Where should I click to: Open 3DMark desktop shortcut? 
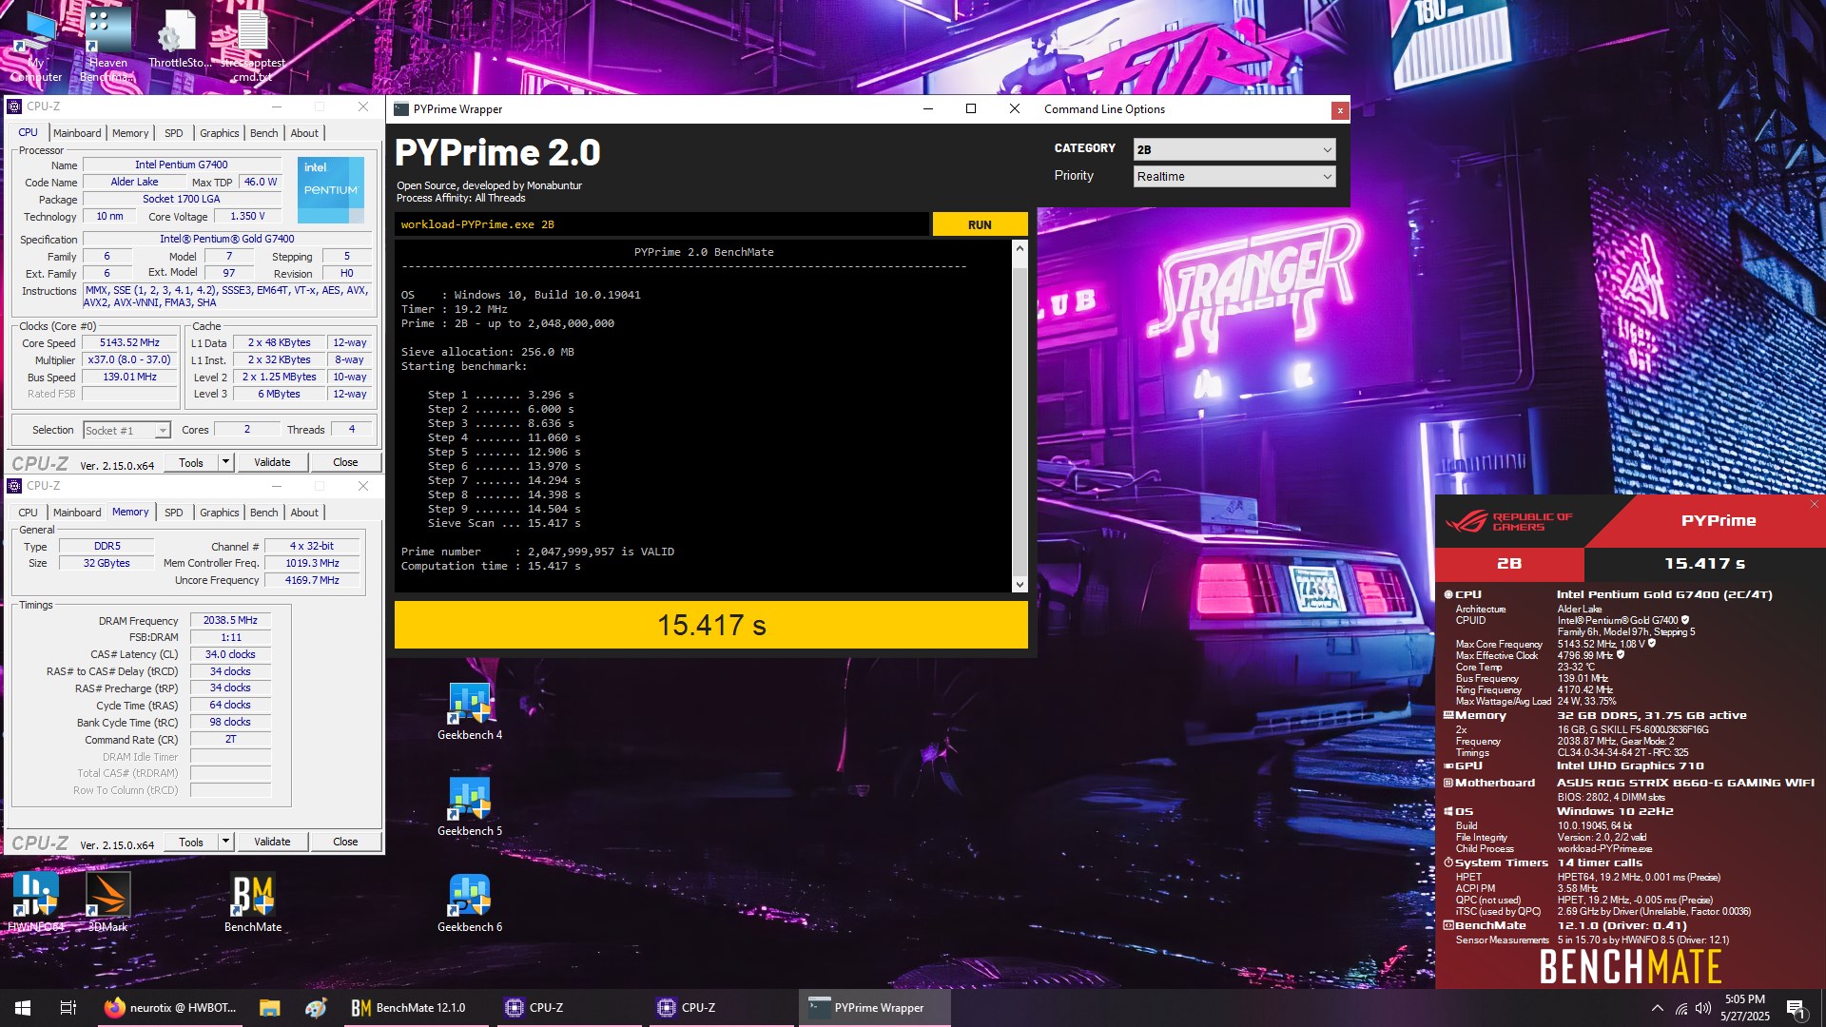(x=107, y=903)
